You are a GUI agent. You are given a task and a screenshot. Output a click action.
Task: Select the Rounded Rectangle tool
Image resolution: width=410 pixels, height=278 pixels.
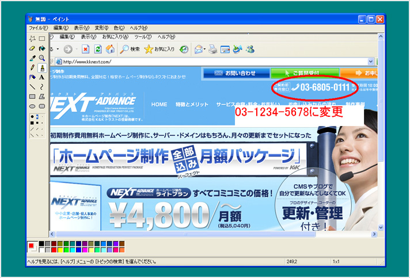tap(42, 106)
